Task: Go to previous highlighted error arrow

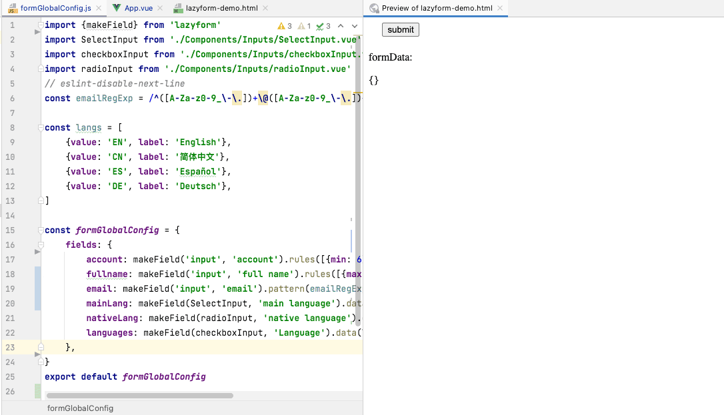Action: [x=341, y=26]
